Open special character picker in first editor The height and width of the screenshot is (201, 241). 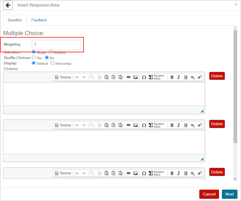(144, 77)
